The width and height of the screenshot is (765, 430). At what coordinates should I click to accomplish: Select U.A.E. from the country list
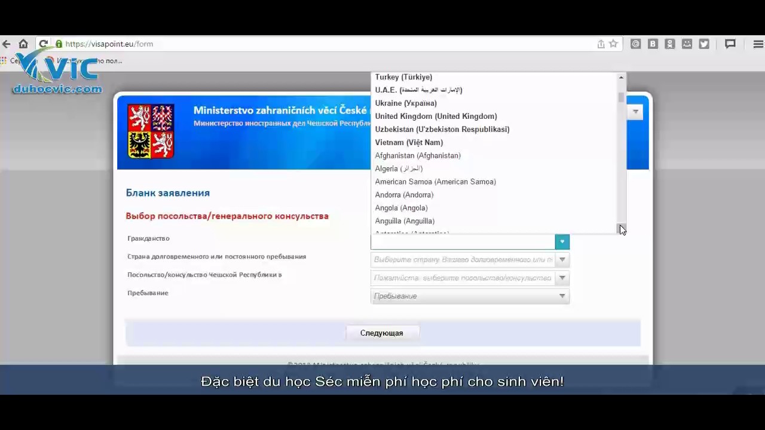(x=494, y=90)
